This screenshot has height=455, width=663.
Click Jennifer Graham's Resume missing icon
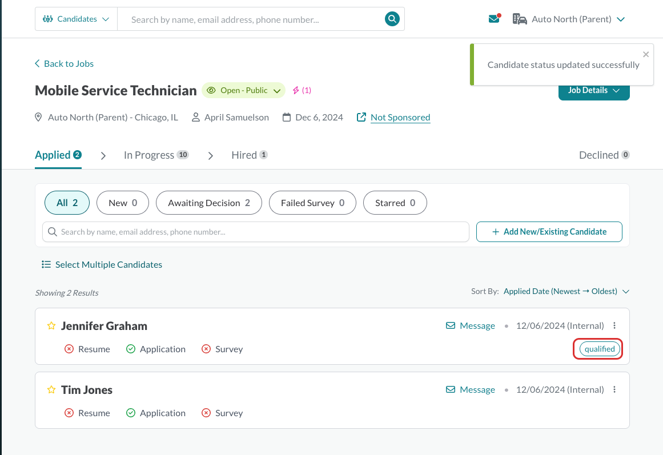69,349
